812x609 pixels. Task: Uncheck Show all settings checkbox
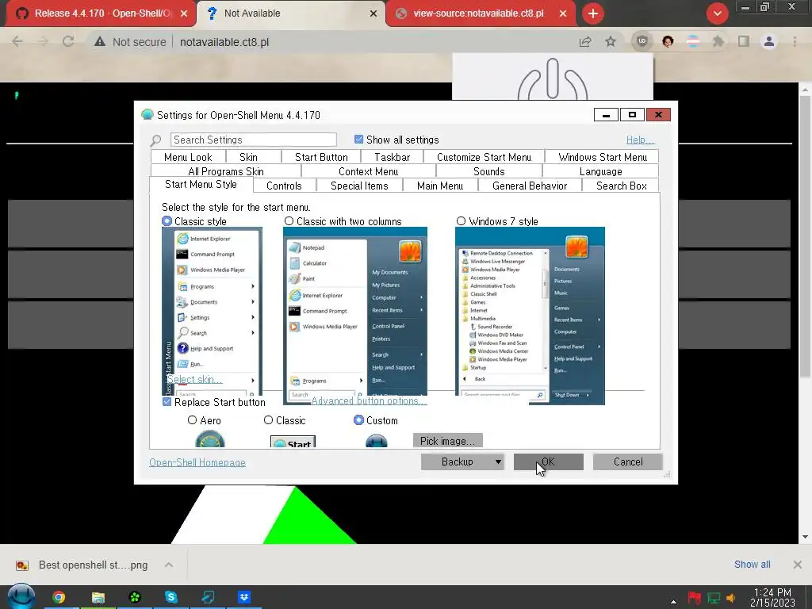358,140
